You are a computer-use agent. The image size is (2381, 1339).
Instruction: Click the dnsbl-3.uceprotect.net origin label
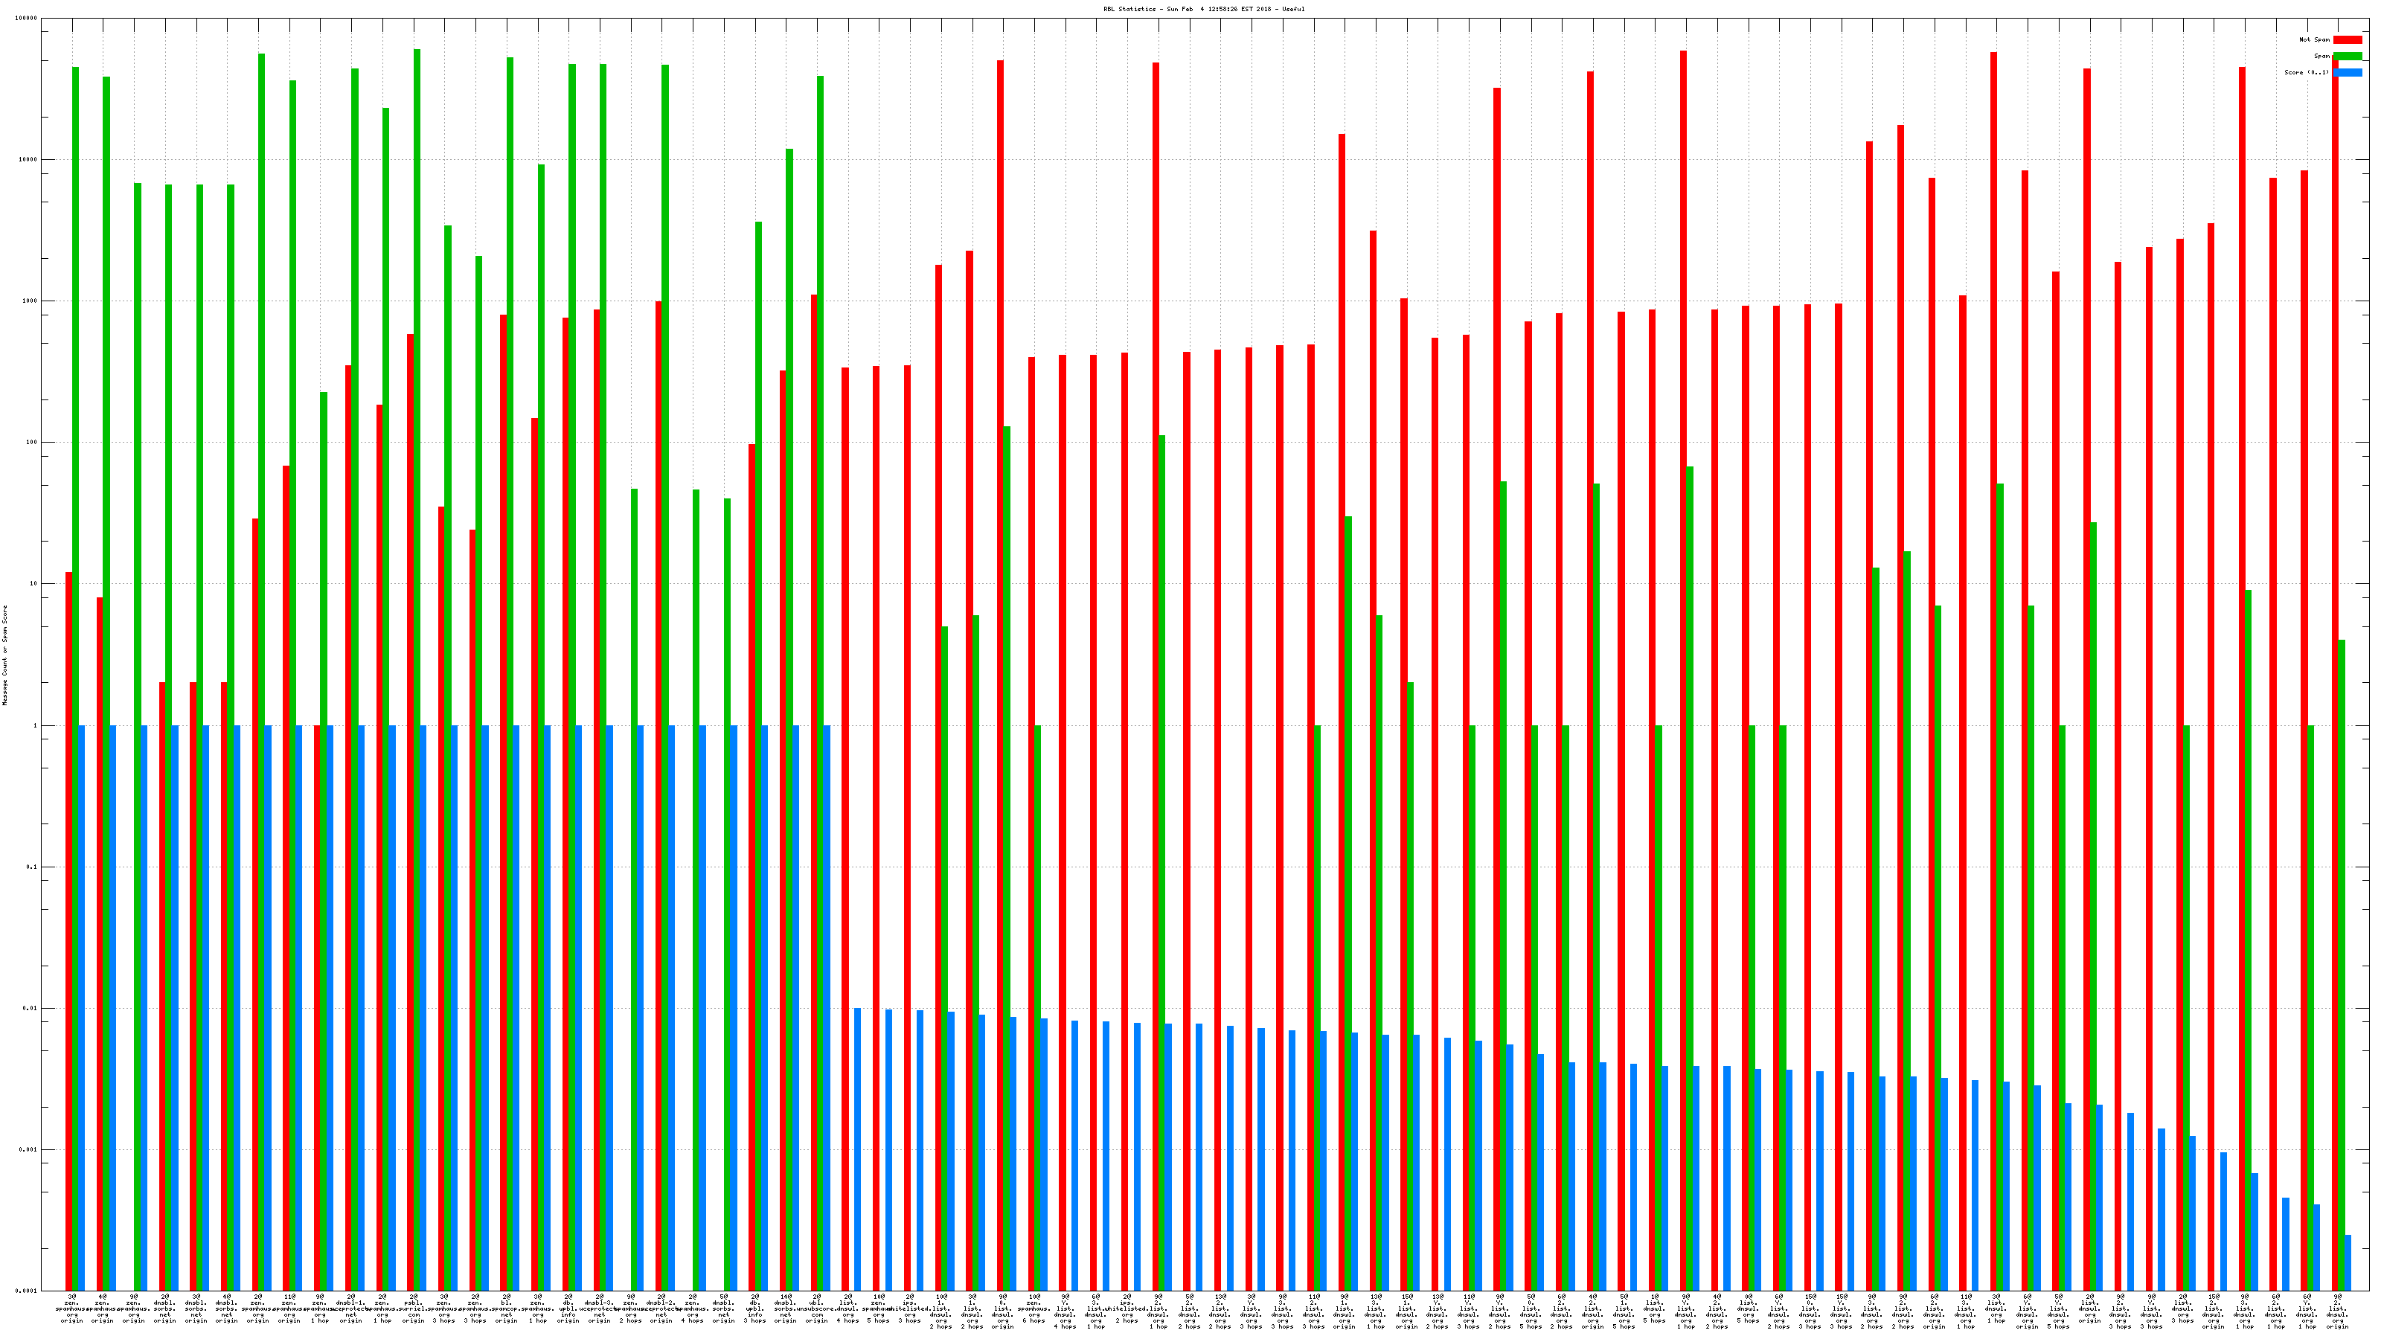[x=600, y=1309]
